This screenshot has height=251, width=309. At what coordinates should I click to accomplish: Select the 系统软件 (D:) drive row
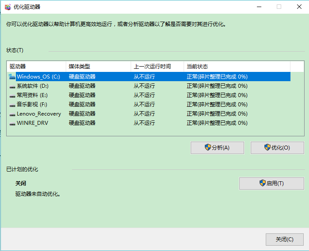coord(149,86)
